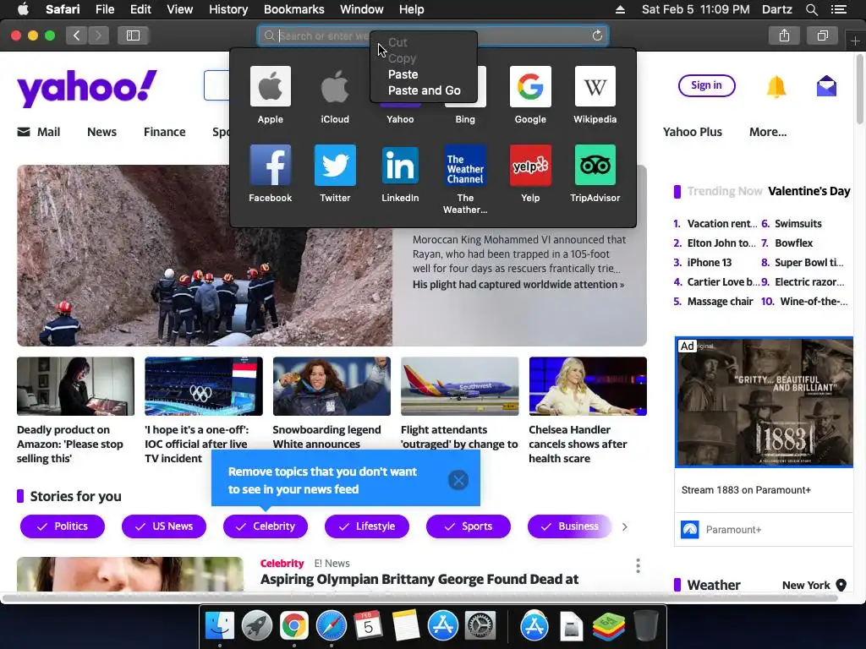Go forward with Safari forward arrow

pos(98,35)
